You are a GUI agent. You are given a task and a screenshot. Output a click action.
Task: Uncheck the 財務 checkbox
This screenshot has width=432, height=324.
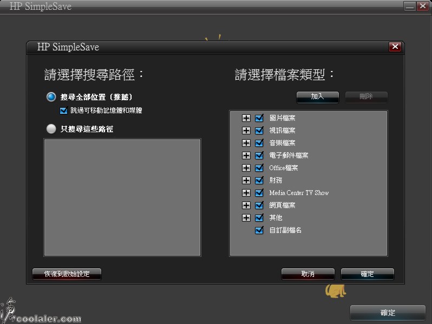pyautogui.click(x=259, y=180)
